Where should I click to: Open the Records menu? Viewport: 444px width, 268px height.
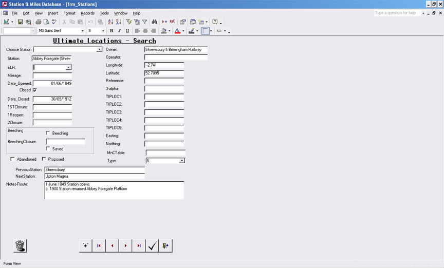(87, 13)
